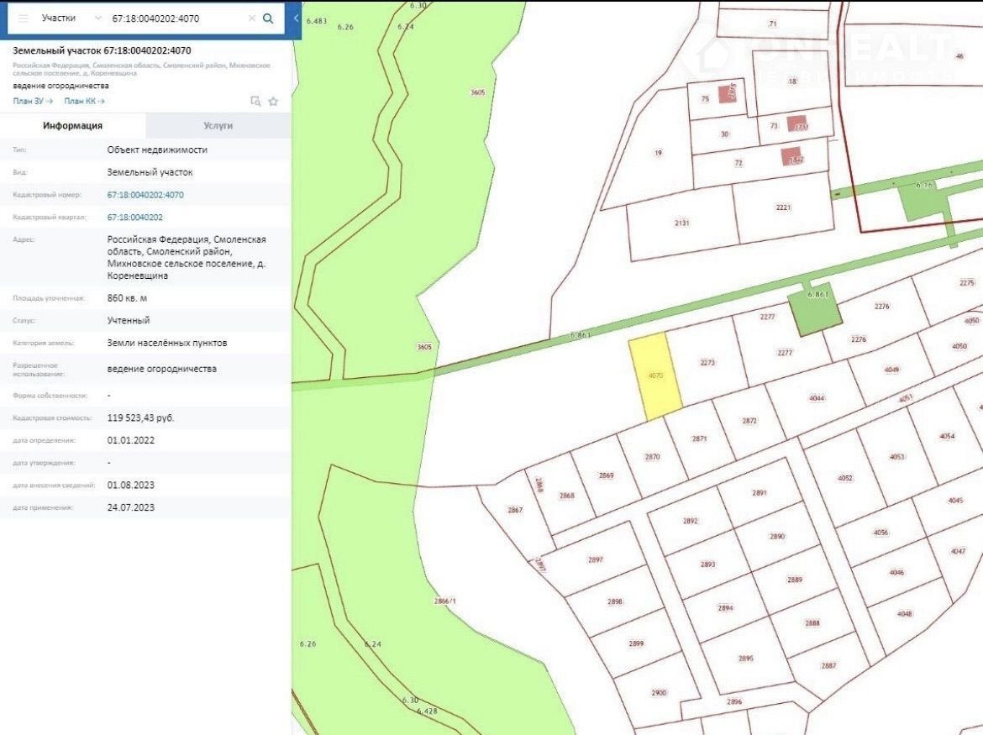Open the План ЗУ link
This screenshot has width=983, height=735.
click(33, 102)
